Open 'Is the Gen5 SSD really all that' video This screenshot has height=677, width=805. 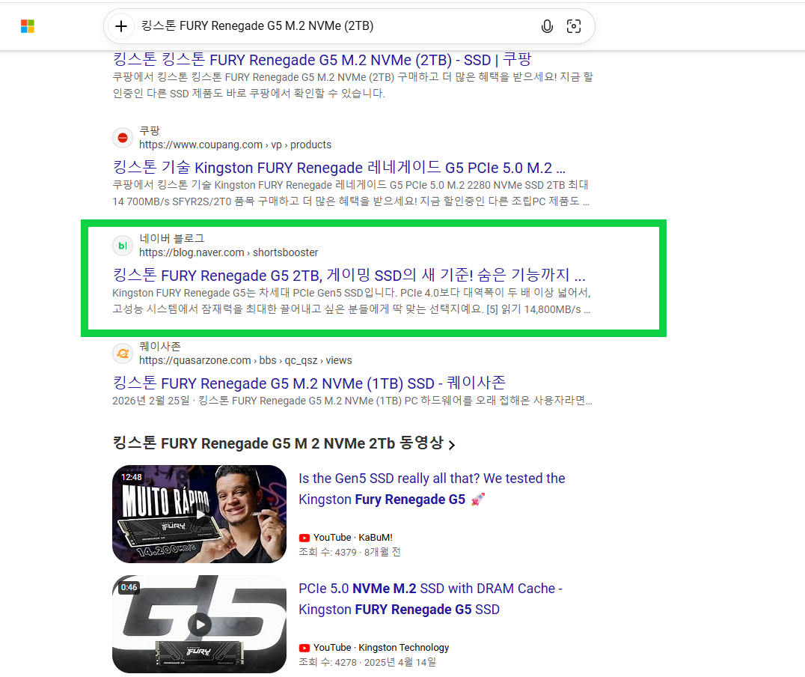(x=432, y=489)
